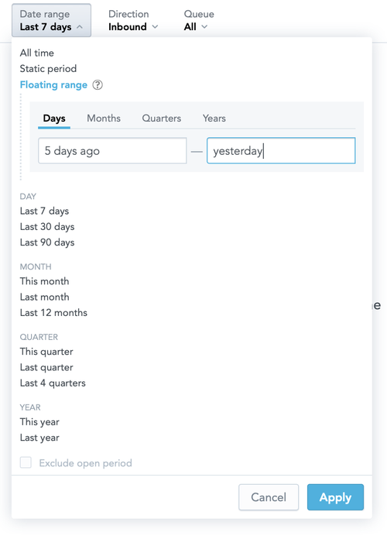Select the Years tab

coord(214,119)
